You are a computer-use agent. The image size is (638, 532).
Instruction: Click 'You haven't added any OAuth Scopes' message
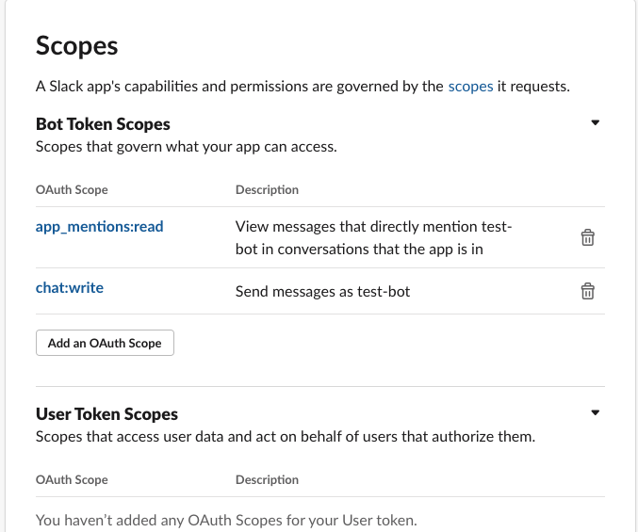[226, 521]
